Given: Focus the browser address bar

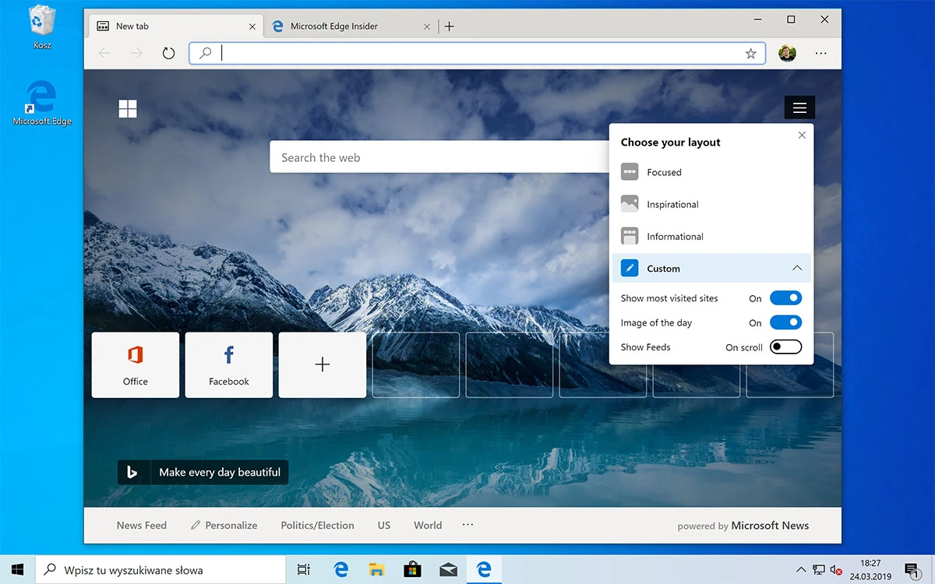Looking at the screenshot, I should pos(477,53).
